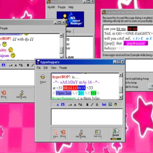
Task: Click Block in the hyperboppers window
Action: click(63, 134)
